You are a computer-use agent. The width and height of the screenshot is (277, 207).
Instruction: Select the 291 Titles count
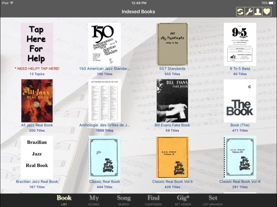point(240,187)
